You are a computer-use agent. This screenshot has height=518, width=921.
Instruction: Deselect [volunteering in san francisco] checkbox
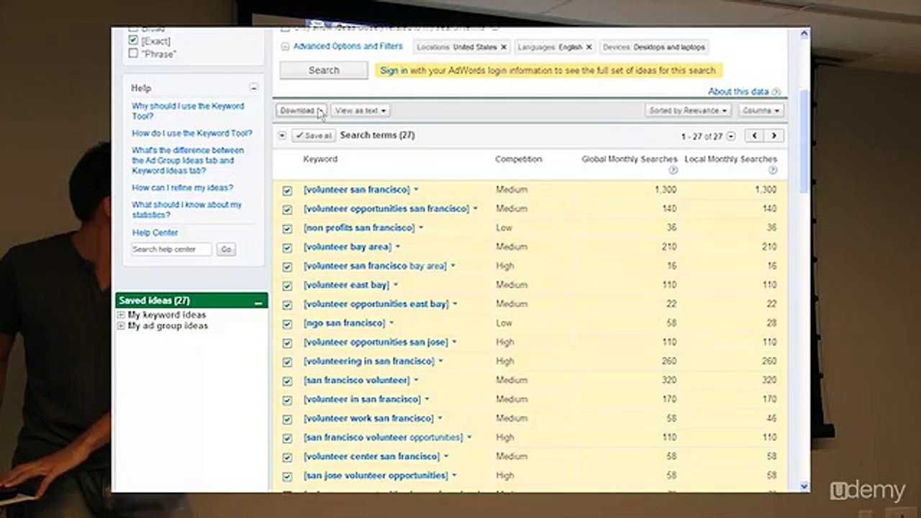pos(287,362)
